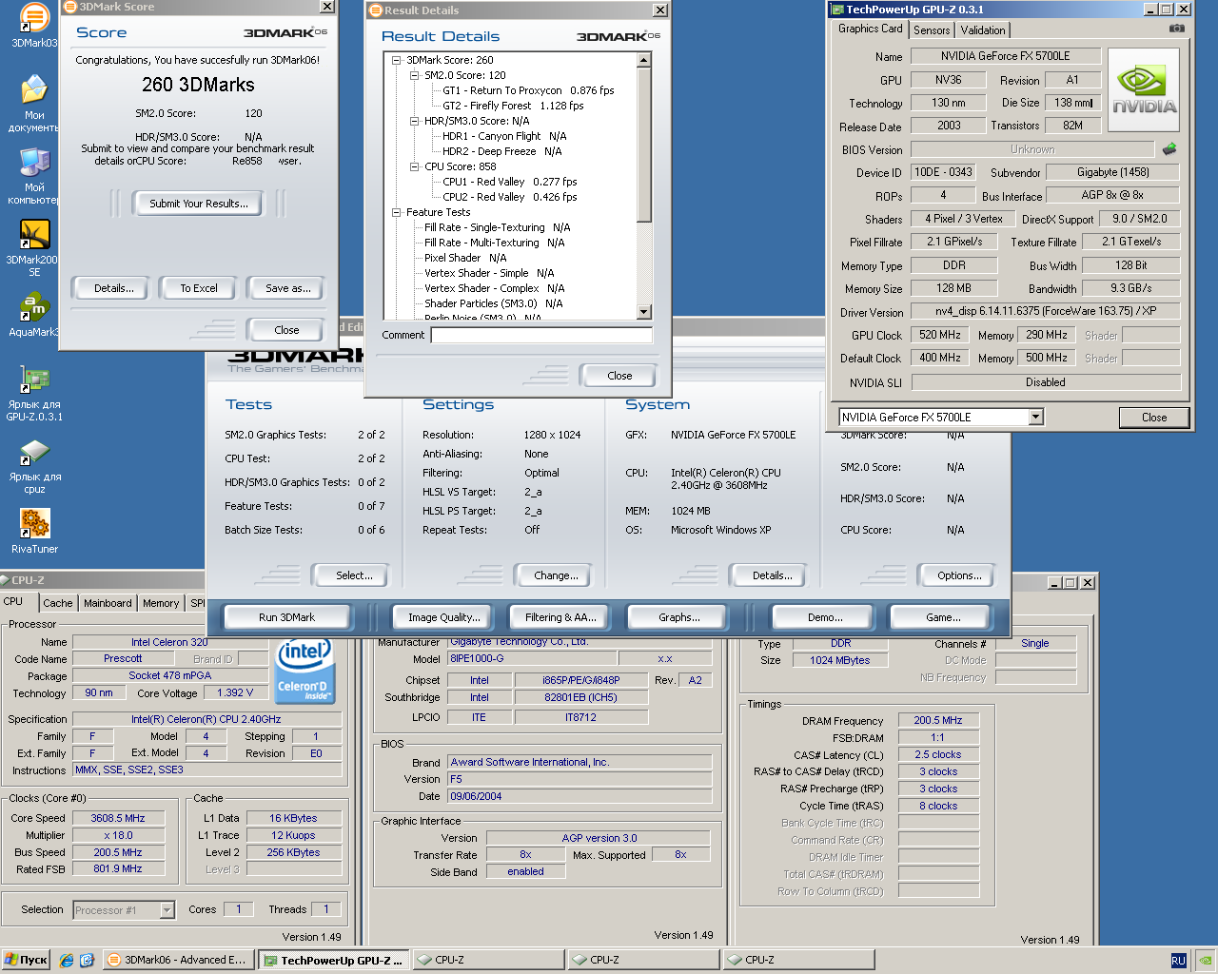Click the second quick launch browser icon
1218x974 pixels.
[87, 960]
